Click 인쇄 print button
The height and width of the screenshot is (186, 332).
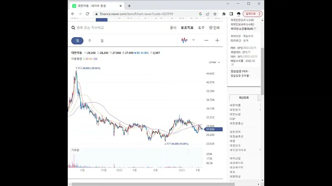point(214,28)
